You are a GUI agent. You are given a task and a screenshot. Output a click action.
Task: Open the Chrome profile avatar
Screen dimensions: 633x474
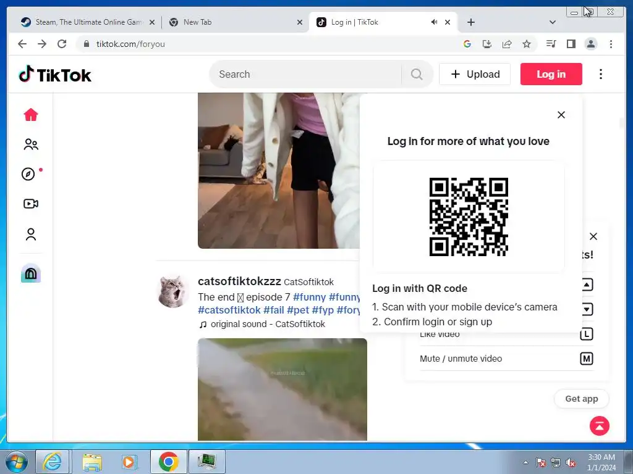[590, 44]
